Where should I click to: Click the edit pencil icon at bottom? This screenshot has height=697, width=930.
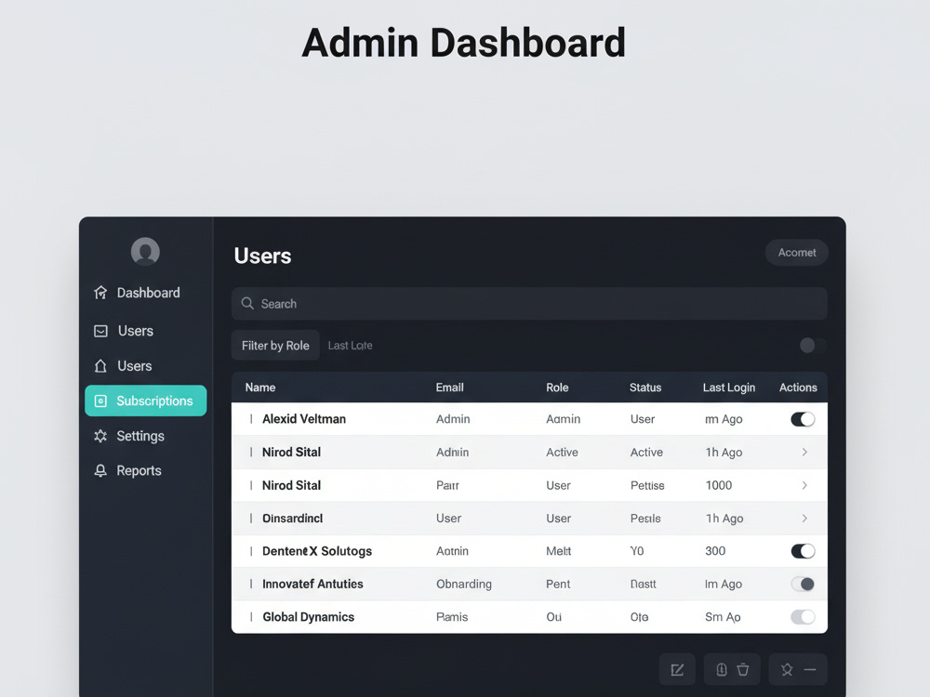pyautogui.click(x=677, y=669)
